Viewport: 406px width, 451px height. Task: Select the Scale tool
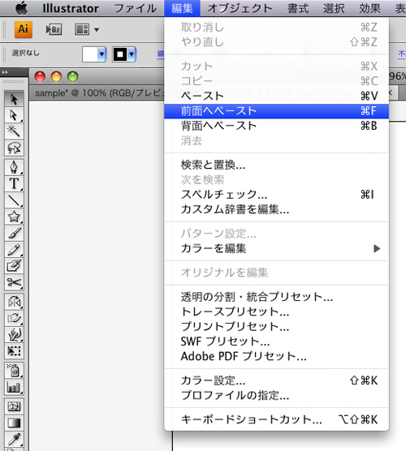(14, 318)
